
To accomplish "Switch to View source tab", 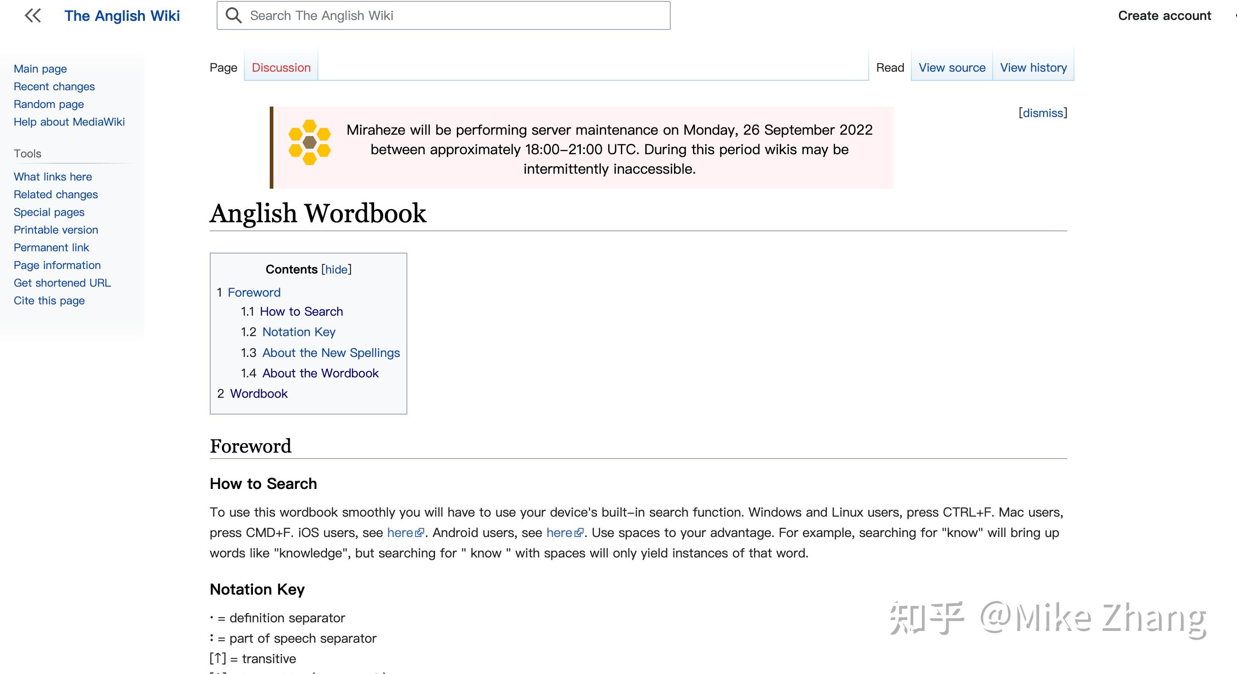I will [951, 68].
